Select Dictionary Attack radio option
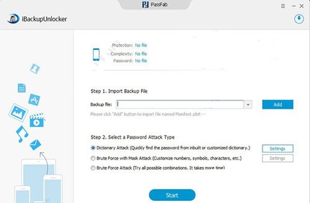 coord(93,148)
